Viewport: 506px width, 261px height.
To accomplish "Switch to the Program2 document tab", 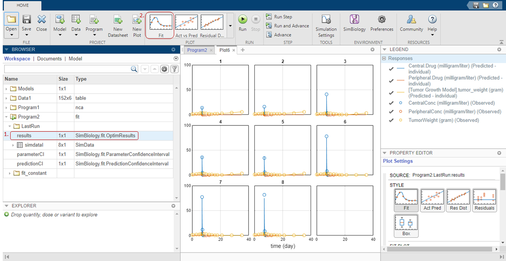I will click(197, 50).
